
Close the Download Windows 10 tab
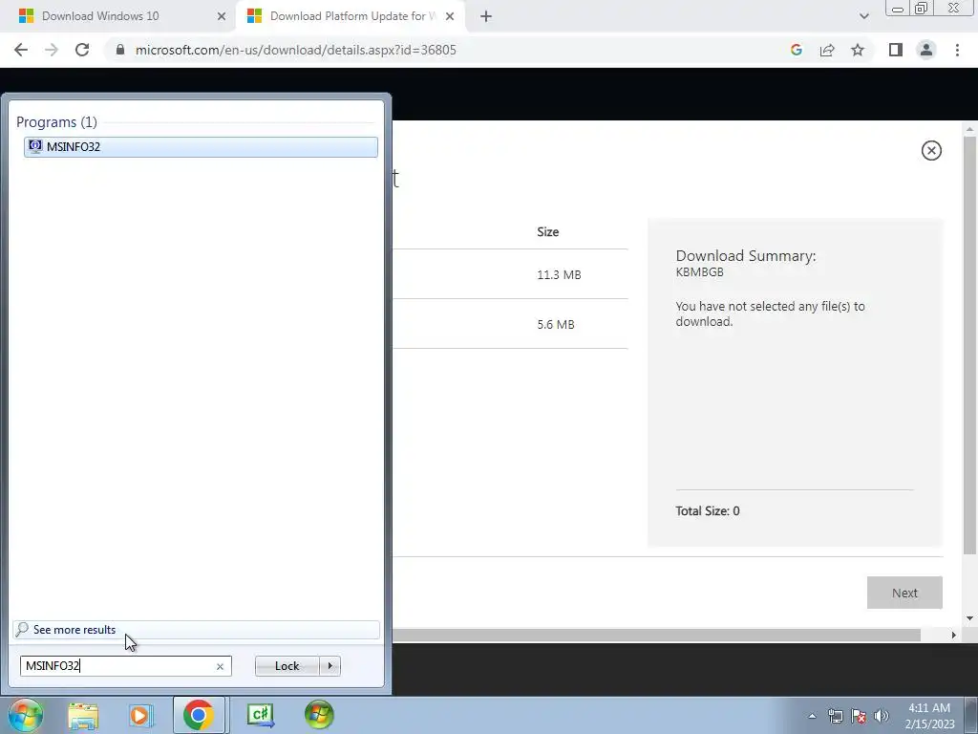(222, 17)
